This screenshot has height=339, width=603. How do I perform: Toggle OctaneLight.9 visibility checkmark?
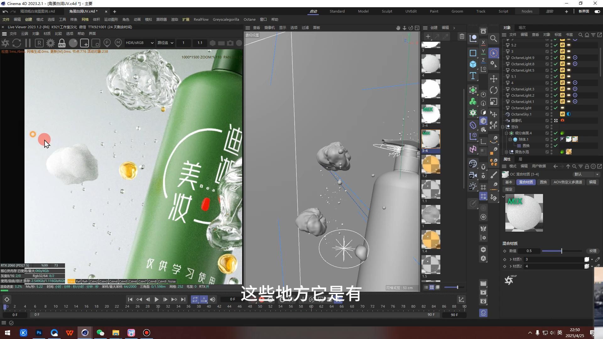pyautogui.click(x=556, y=58)
